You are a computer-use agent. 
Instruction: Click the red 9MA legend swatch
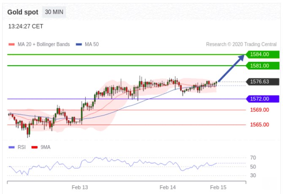coord(35,147)
